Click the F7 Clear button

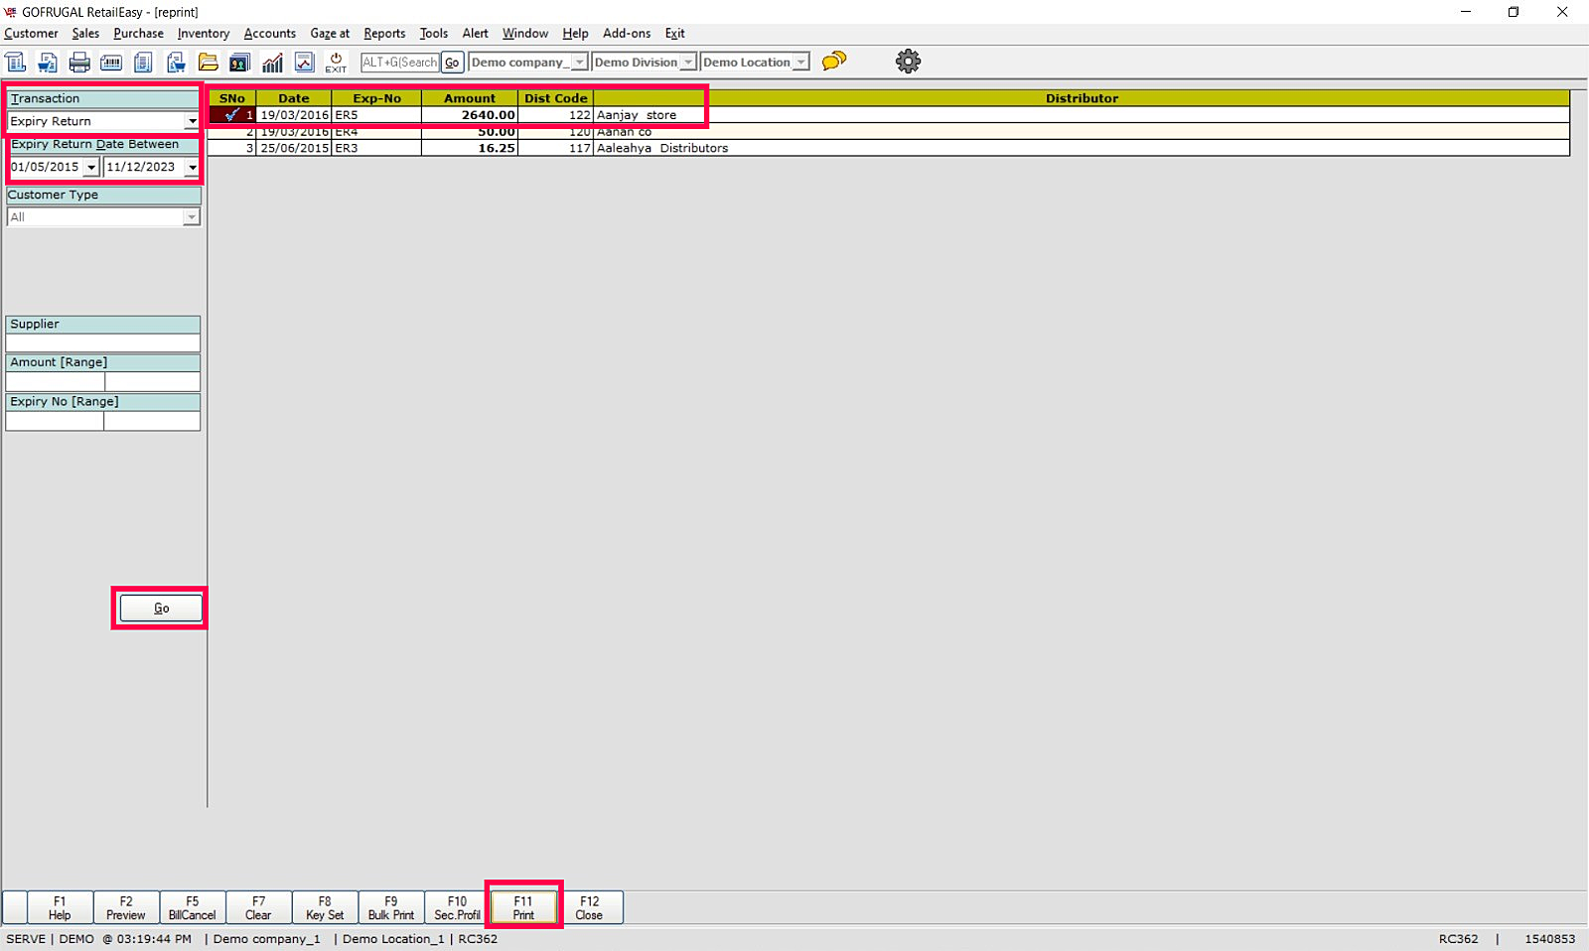[x=258, y=908]
